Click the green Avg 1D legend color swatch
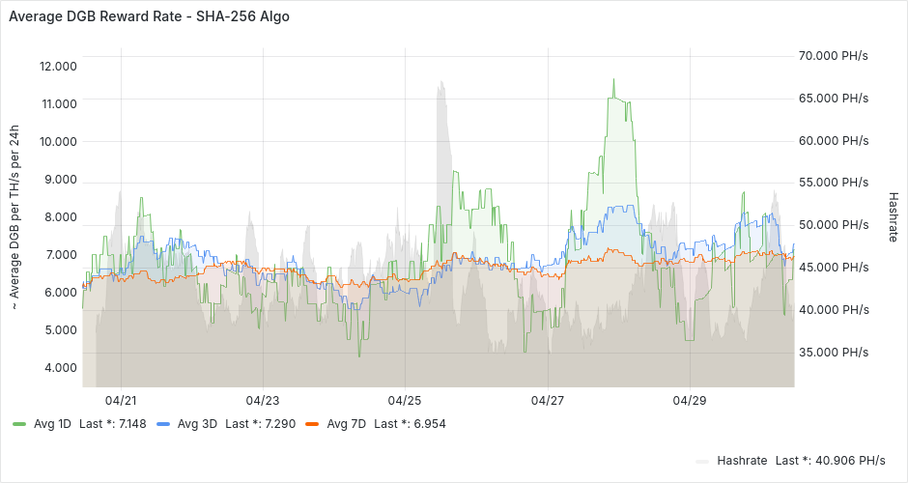 [20, 424]
